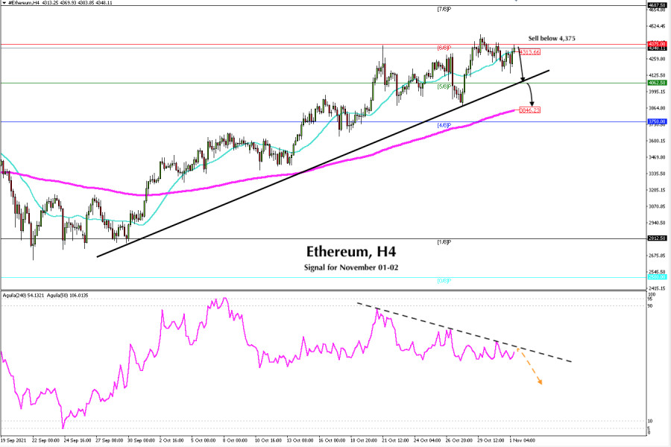Viewport: 671px width, 447px height.
Task: Click the 4259.00 price axis value
Action: pos(657,59)
